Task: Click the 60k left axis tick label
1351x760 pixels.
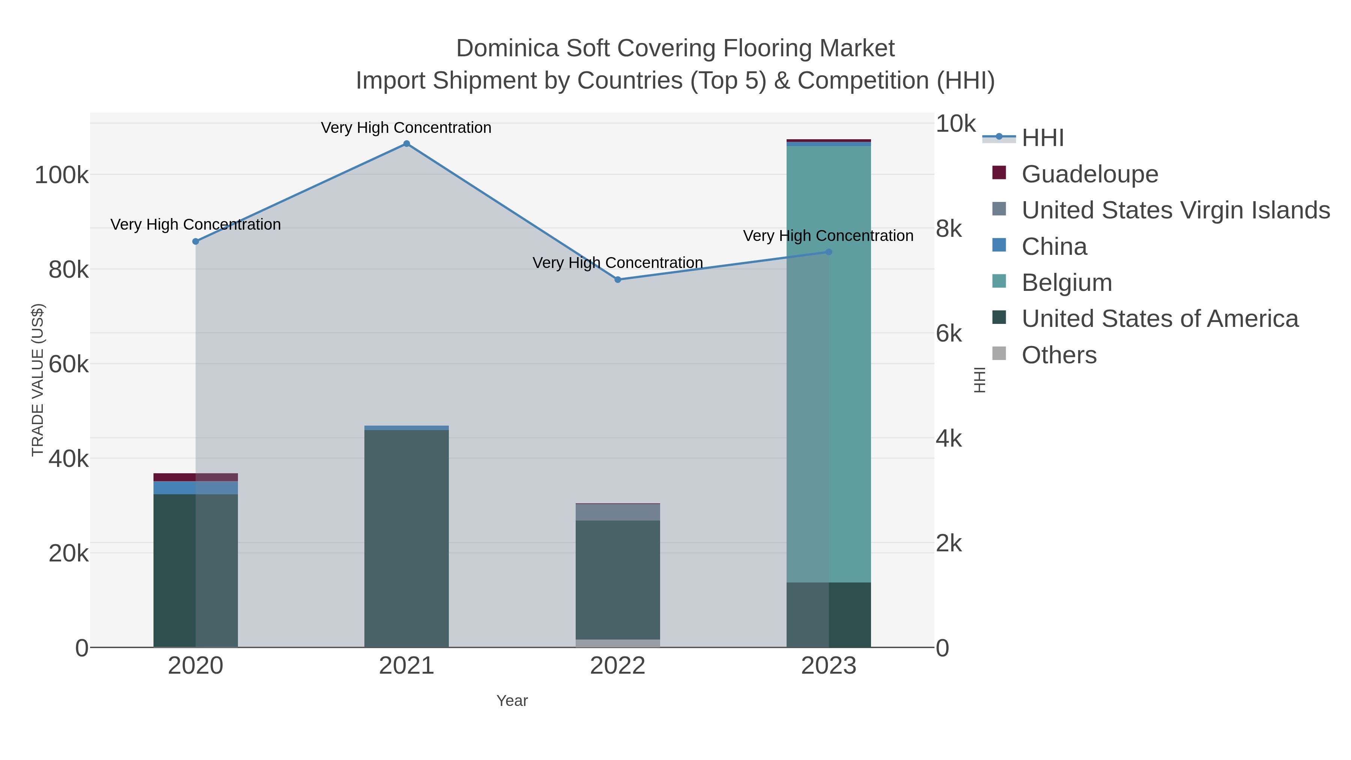Action: (x=69, y=364)
